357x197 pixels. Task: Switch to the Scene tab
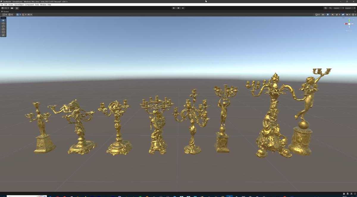(x=5, y=11)
